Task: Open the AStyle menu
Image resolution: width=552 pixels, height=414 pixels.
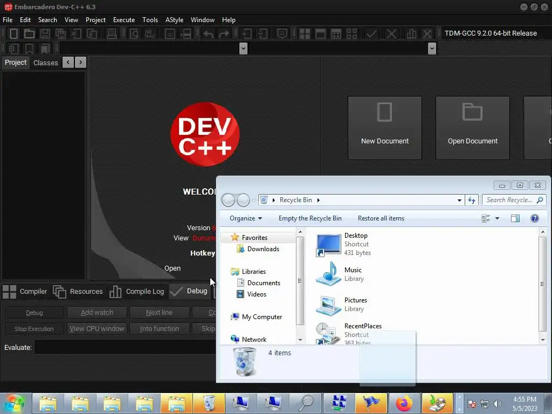Action: (x=174, y=20)
